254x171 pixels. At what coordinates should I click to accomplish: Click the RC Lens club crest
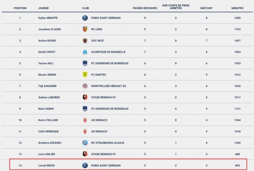[85, 29]
